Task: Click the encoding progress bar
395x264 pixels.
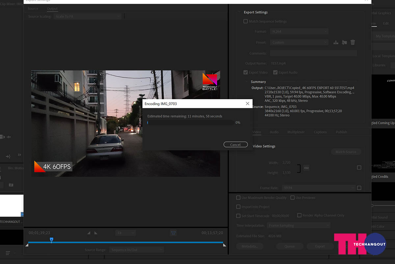Action: click(191, 123)
